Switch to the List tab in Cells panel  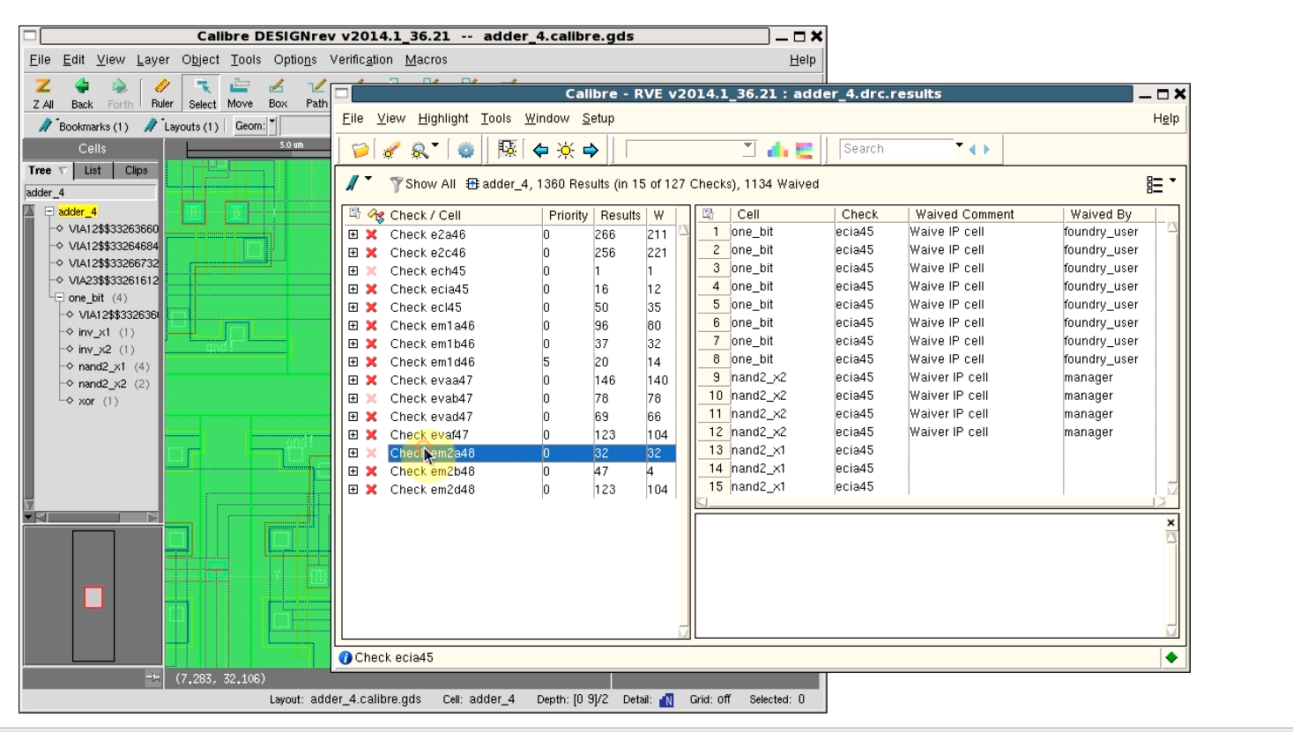coord(93,170)
